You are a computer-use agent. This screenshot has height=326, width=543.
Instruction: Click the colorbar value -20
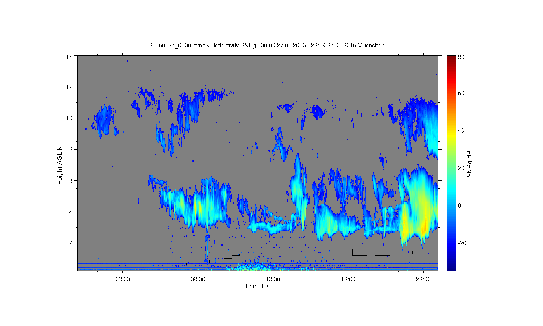[x=462, y=243]
